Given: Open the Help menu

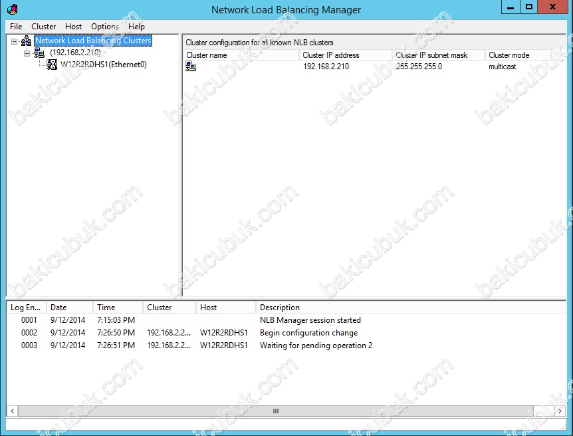Looking at the screenshot, I should coord(136,27).
